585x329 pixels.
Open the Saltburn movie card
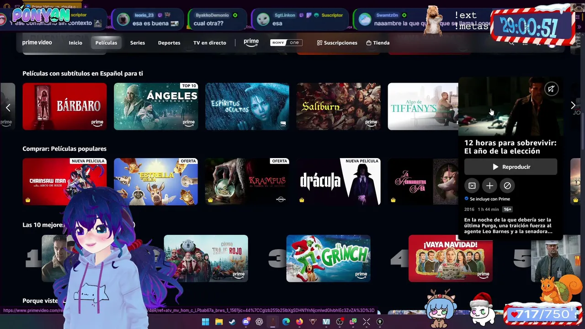coord(339,106)
